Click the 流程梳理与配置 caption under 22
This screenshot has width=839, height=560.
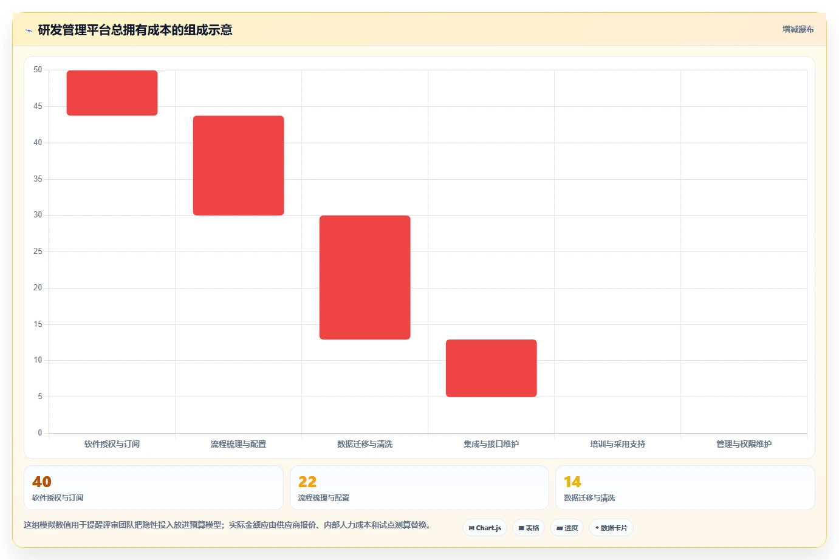click(x=324, y=498)
